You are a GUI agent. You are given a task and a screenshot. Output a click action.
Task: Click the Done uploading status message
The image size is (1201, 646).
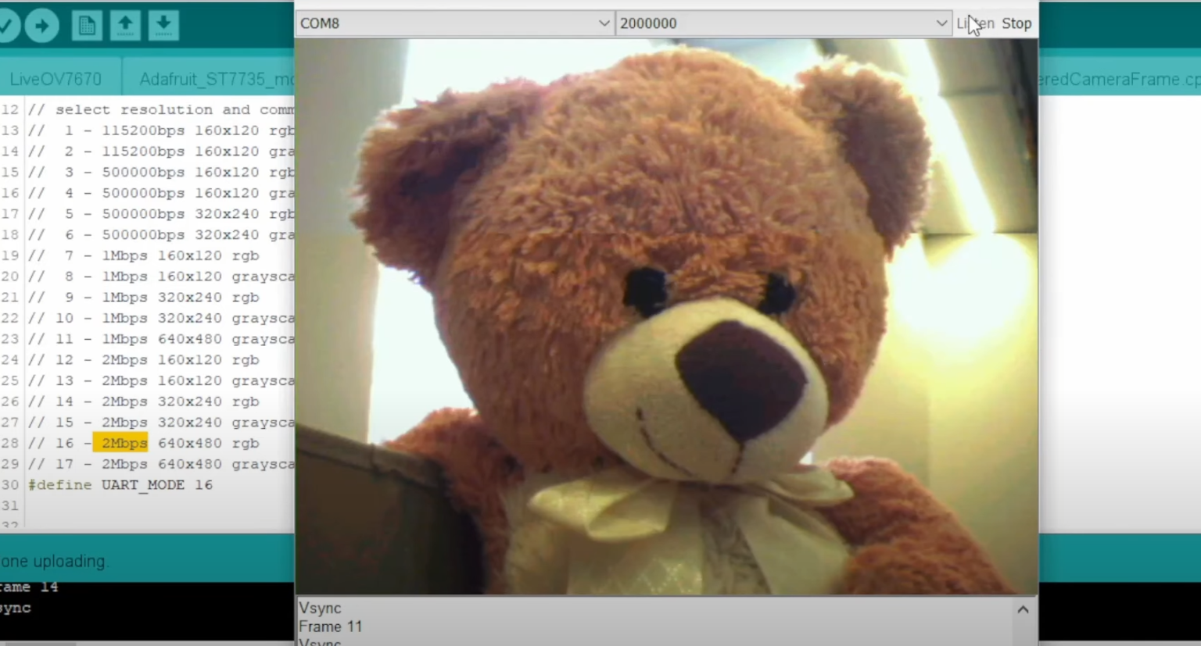pos(53,561)
